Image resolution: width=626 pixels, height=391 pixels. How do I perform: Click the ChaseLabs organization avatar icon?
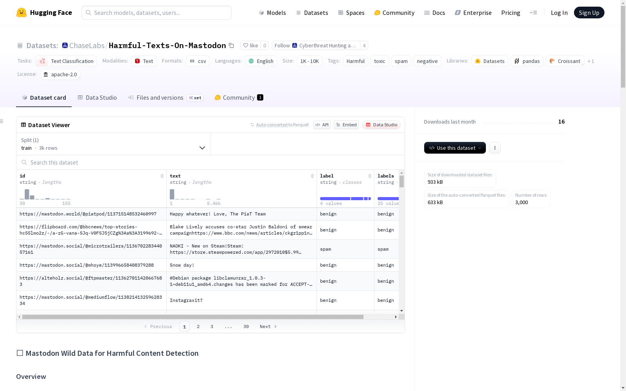[65, 45]
